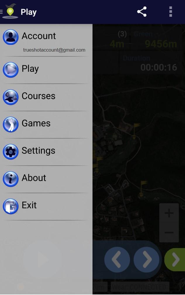Zoom in the map with plus
The width and height of the screenshot is (185, 295).
coord(169,213)
